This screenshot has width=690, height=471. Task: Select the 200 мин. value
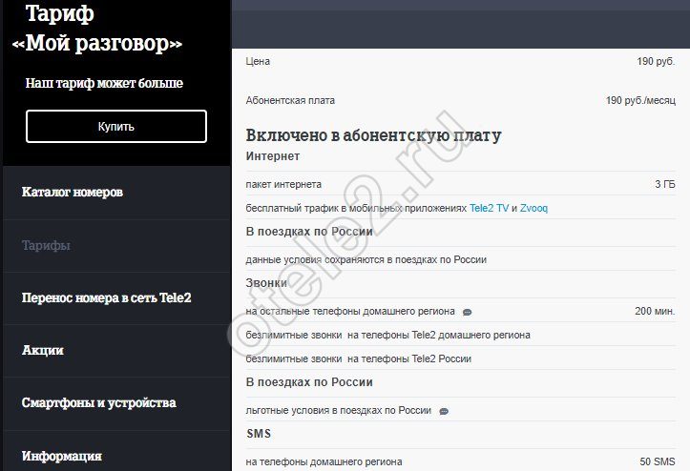pyautogui.click(x=655, y=311)
